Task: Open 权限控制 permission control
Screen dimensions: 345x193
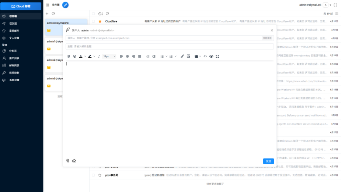Action: coord(21,74)
